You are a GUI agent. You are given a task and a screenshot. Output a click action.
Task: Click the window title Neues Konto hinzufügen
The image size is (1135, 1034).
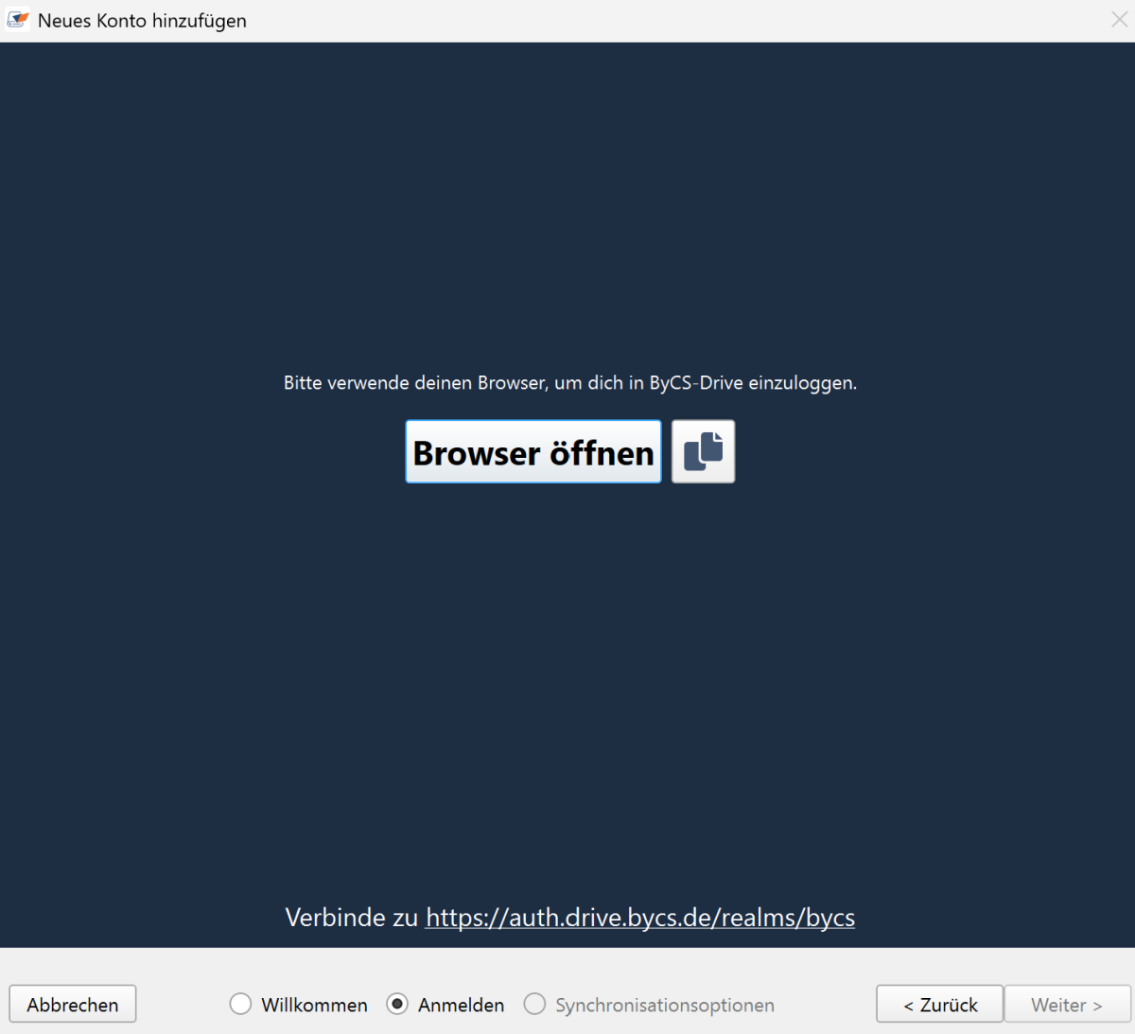click(142, 21)
